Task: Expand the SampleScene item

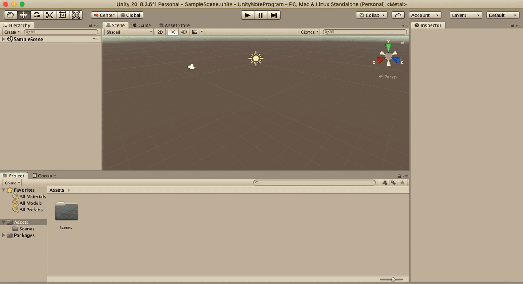Action: [x=3, y=39]
